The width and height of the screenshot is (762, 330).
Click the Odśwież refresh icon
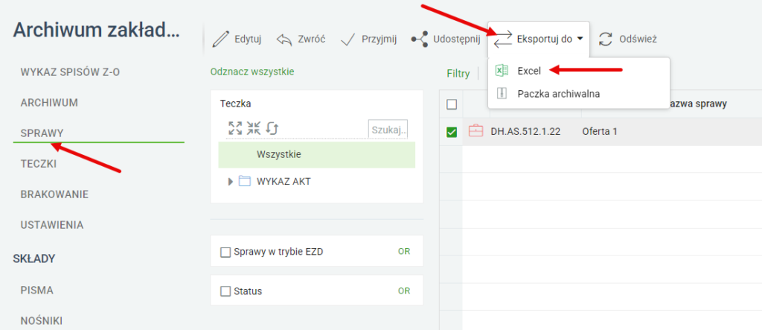[605, 39]
